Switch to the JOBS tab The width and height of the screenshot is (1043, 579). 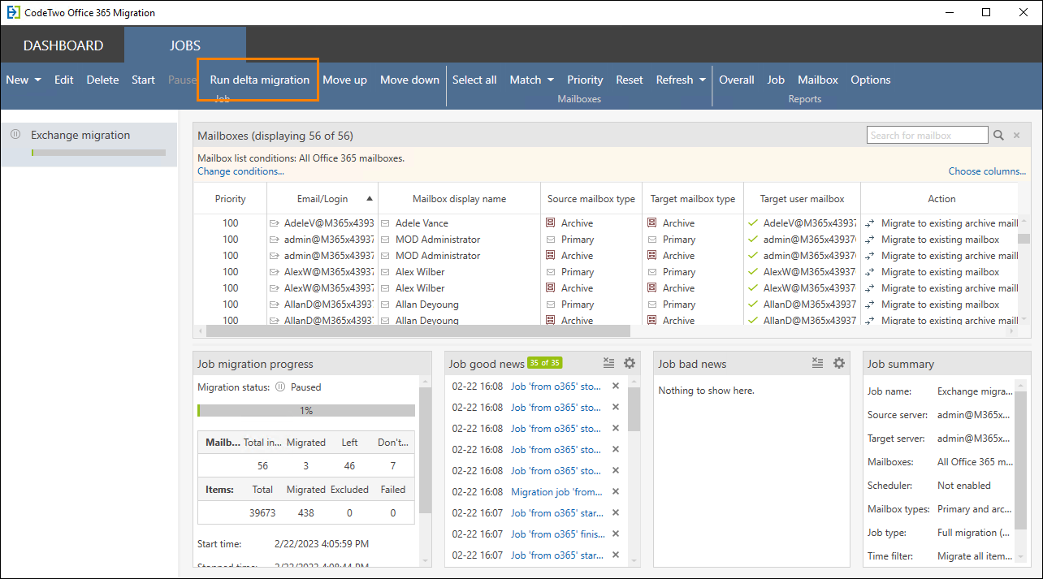(x=185, y=45)
